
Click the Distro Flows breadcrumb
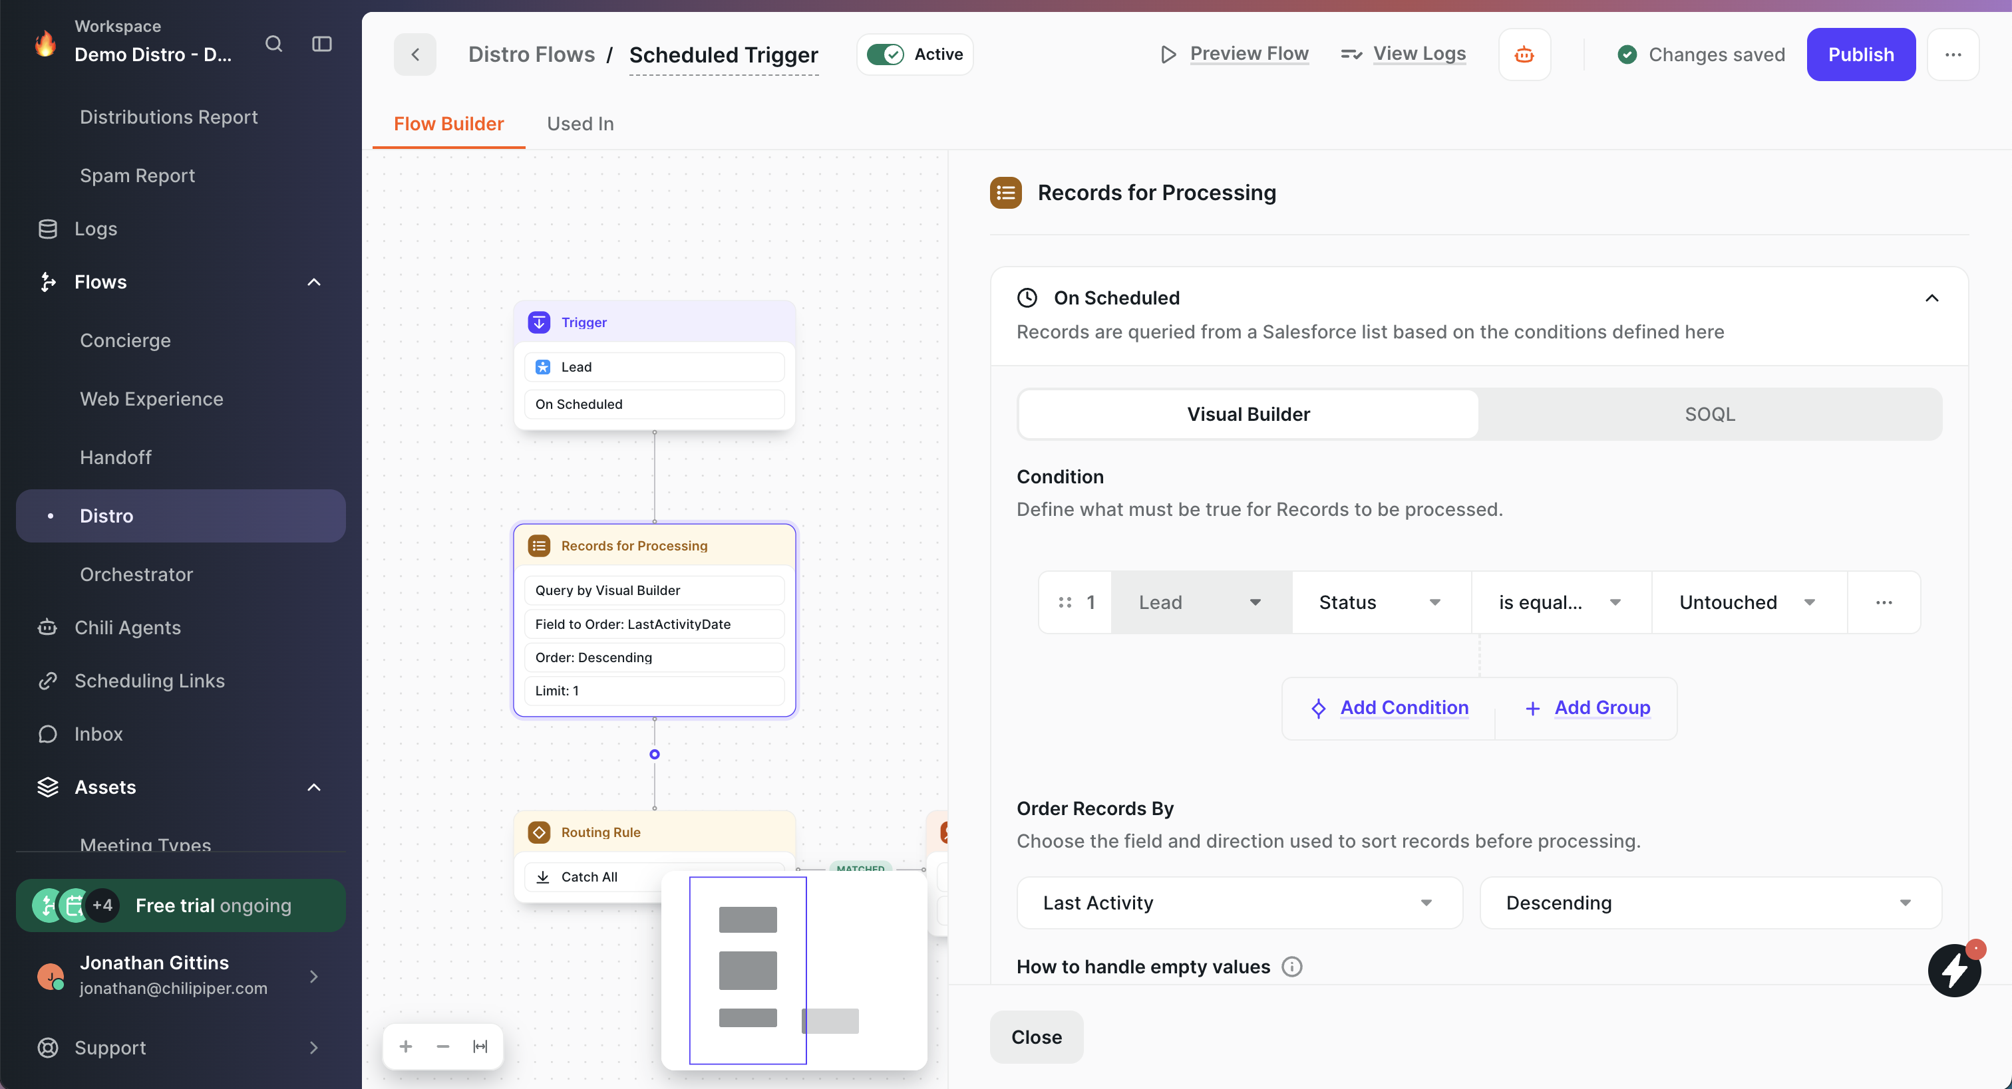(531, 55)
